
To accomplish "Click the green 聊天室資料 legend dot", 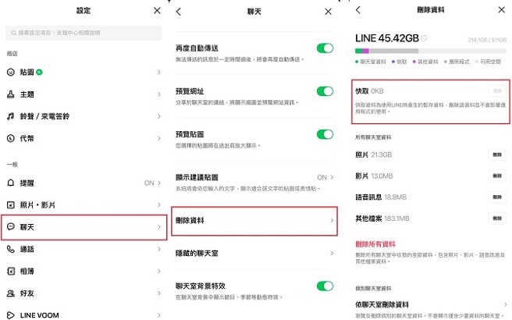I will pyautogui.click(x=357, y=62).
